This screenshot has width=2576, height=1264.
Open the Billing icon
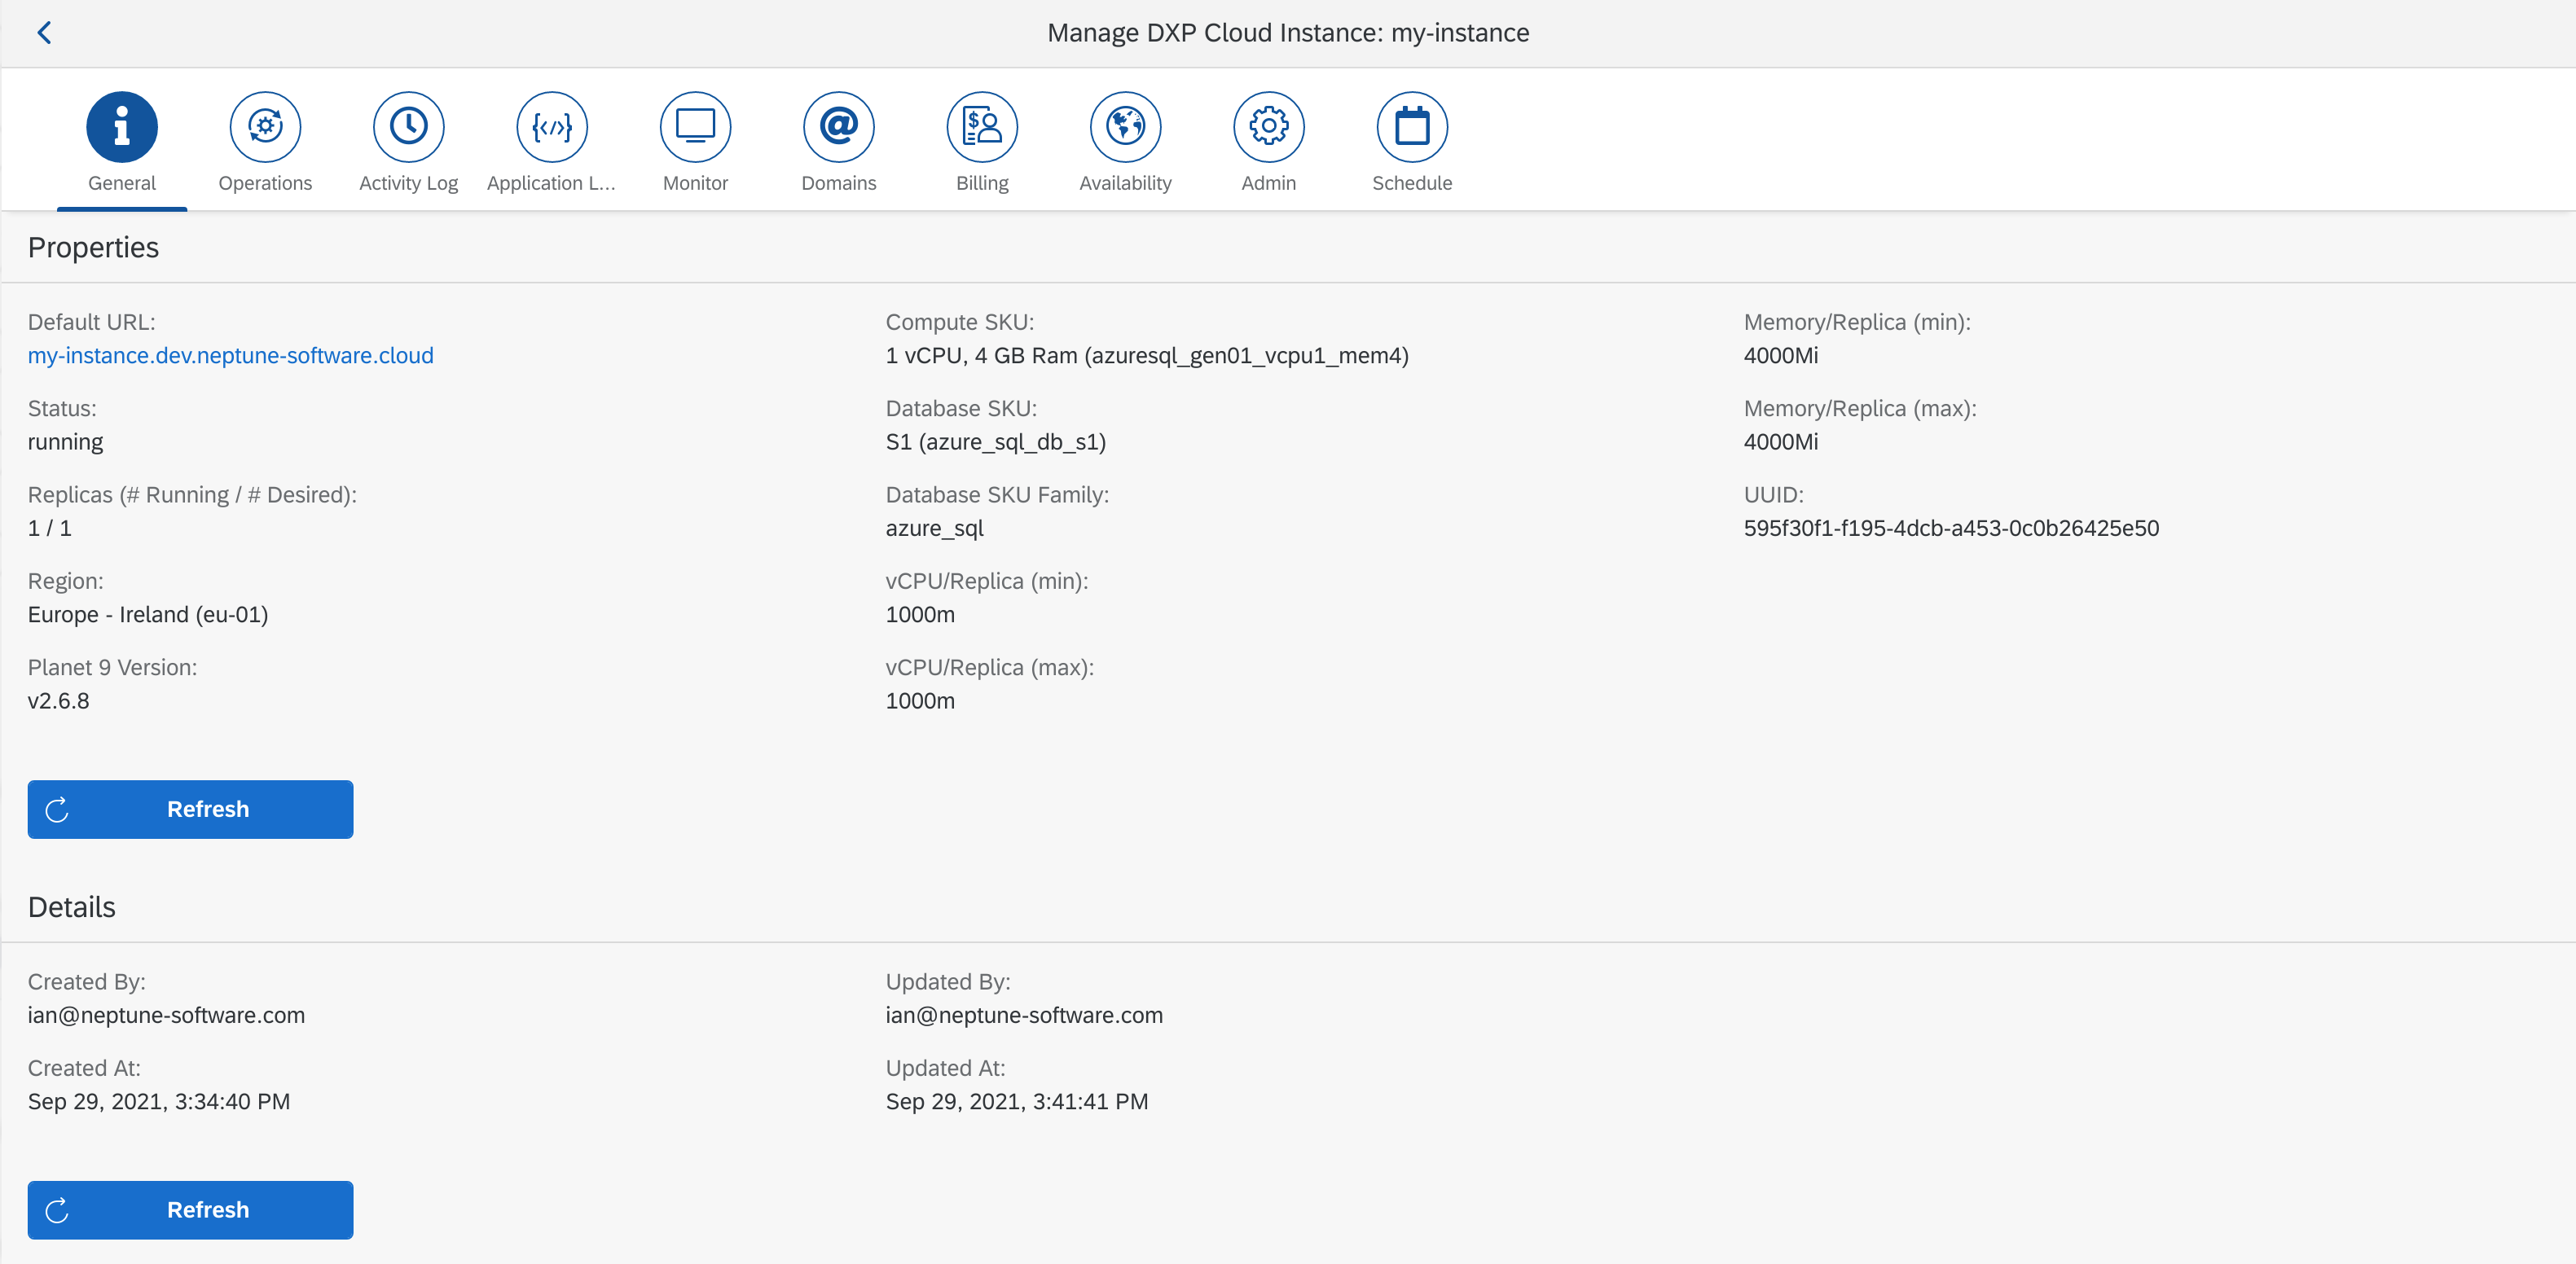pos(982,127)
